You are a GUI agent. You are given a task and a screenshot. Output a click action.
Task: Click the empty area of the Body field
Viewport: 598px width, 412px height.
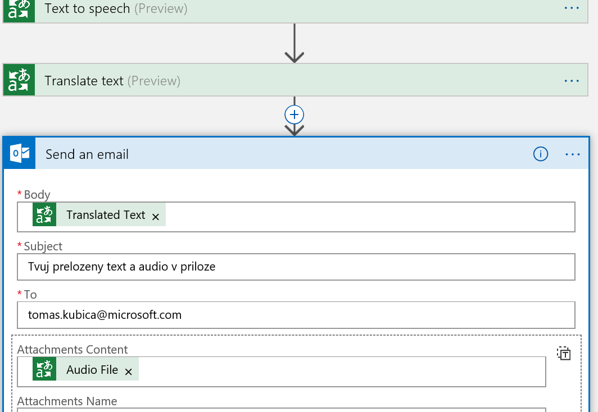point(370,217)
